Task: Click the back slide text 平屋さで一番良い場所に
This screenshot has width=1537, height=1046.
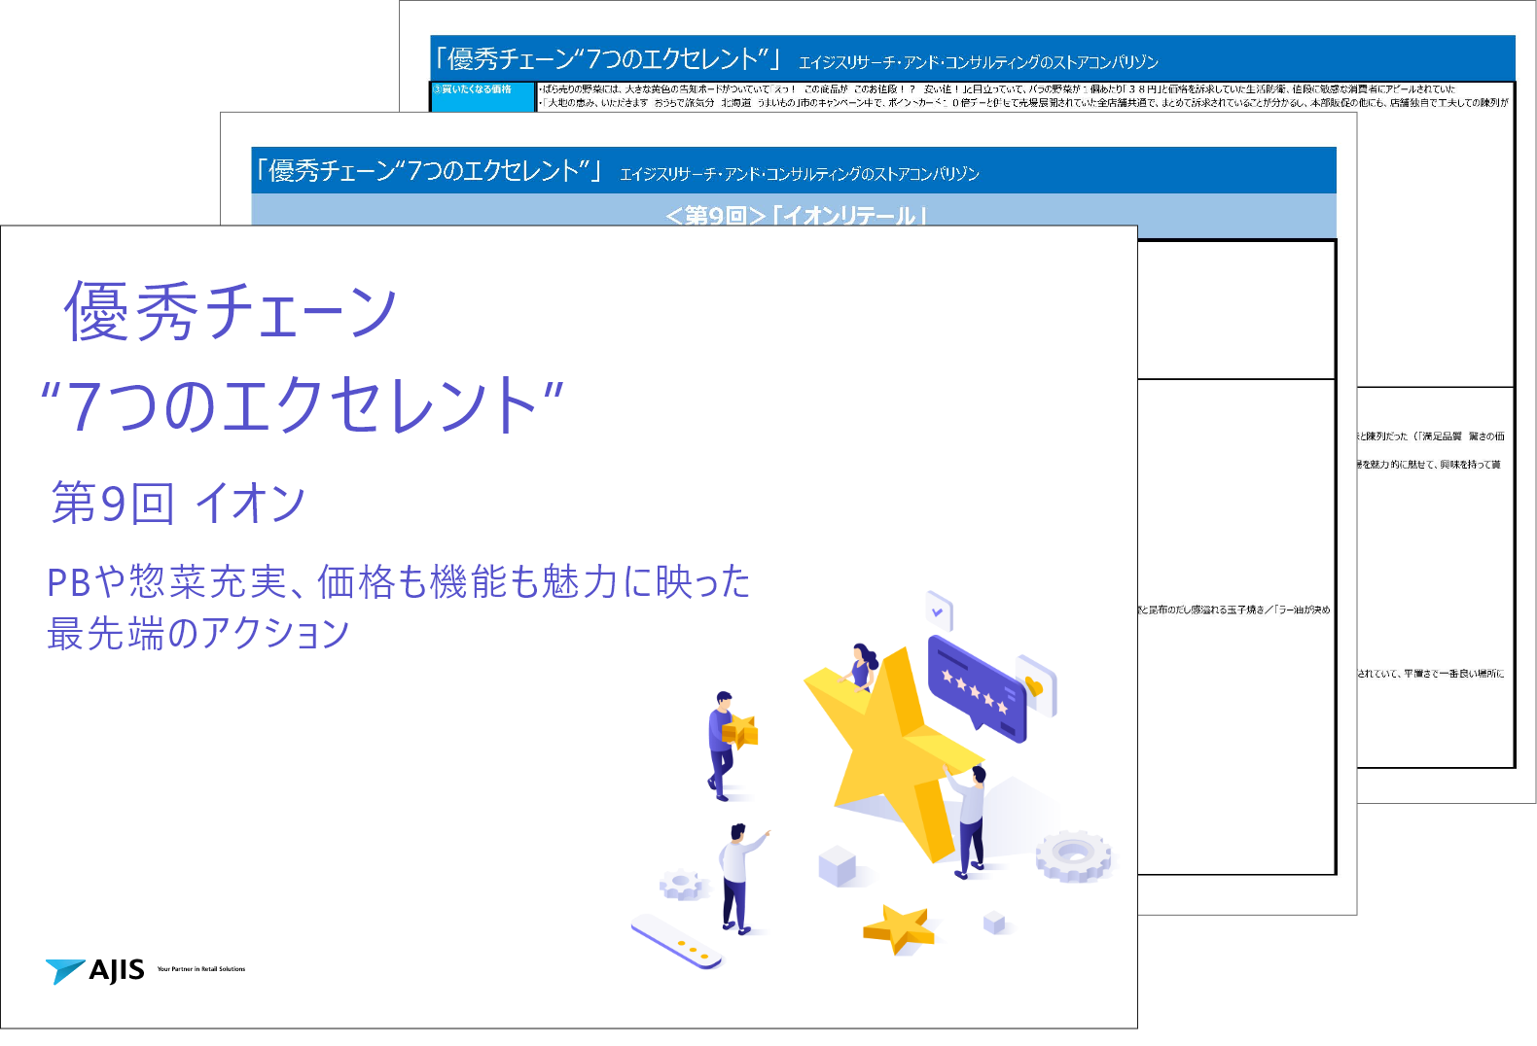Action: point(1453,674)
